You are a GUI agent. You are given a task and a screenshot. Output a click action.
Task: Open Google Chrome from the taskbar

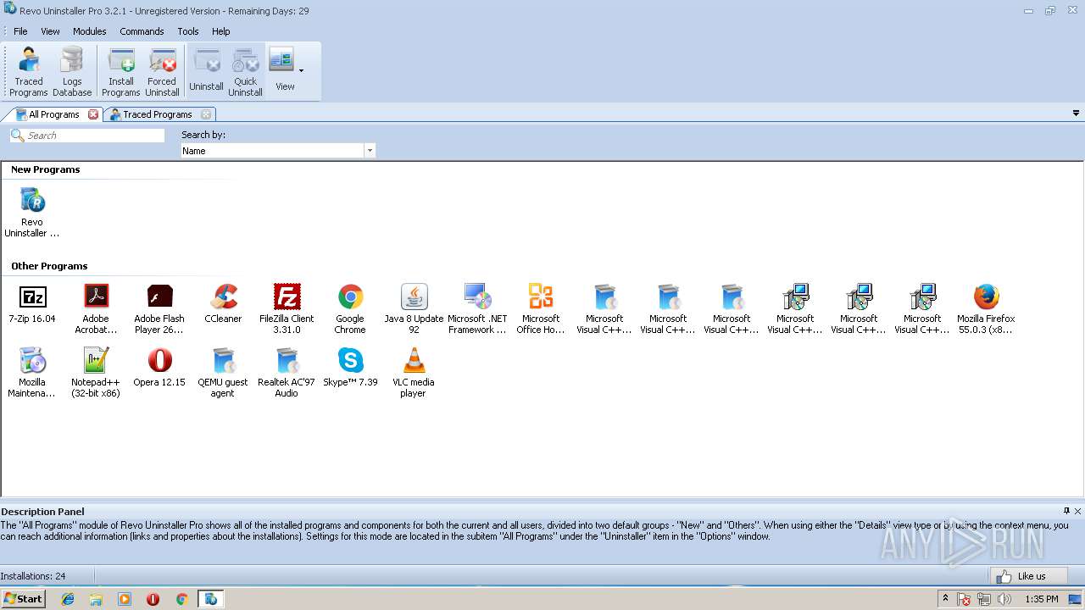click(181, 599)
